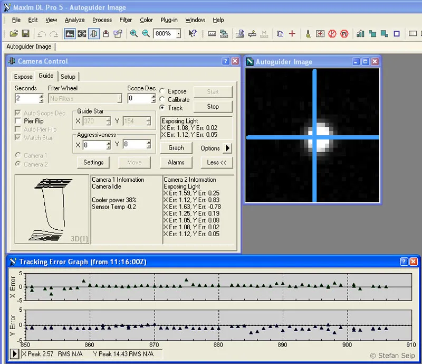Select the Camera 2 radio button
The height and width of the screenshot is (364, 422).
pyautogui.click(x=18, y=164)
